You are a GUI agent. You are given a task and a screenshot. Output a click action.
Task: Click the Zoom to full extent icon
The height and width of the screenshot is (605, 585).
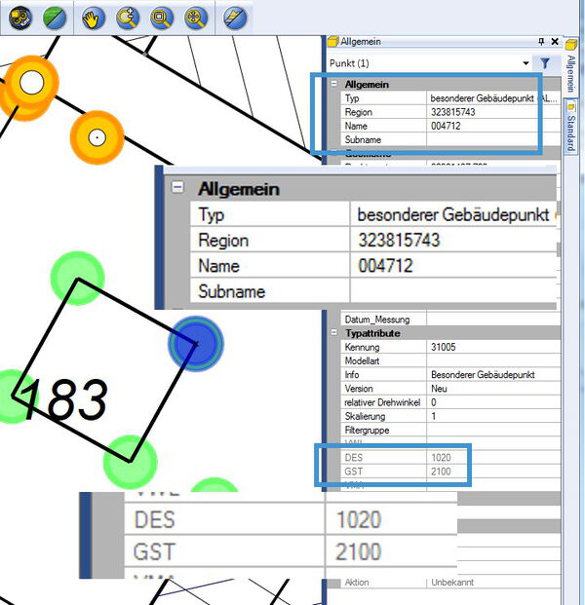pyautogui.click(x=195, y=18)
